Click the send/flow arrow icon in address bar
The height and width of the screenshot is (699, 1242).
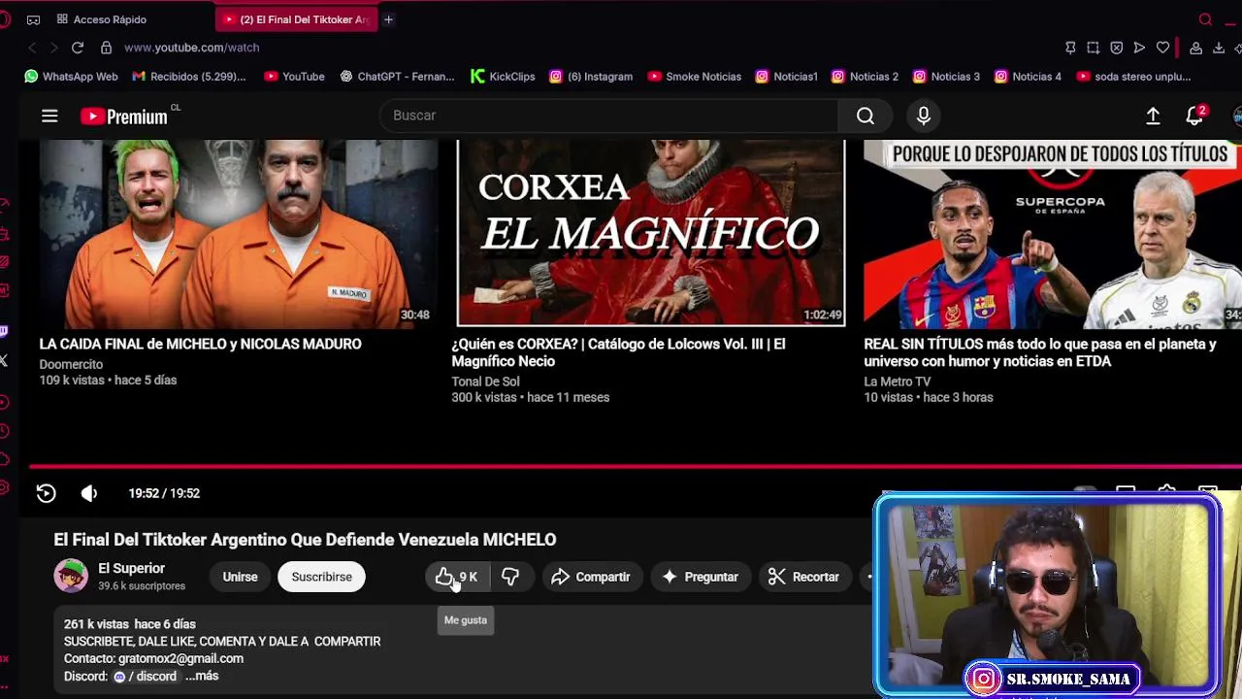[1139, 47]
